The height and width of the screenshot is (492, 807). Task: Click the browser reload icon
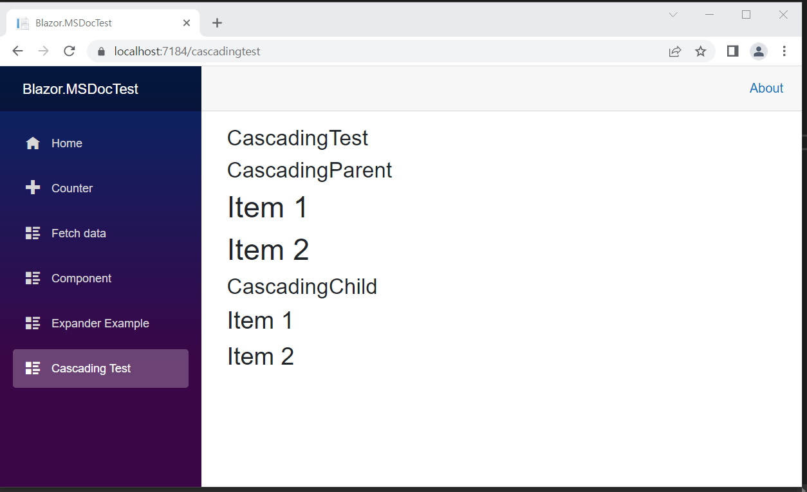click(x=70, y=51)
